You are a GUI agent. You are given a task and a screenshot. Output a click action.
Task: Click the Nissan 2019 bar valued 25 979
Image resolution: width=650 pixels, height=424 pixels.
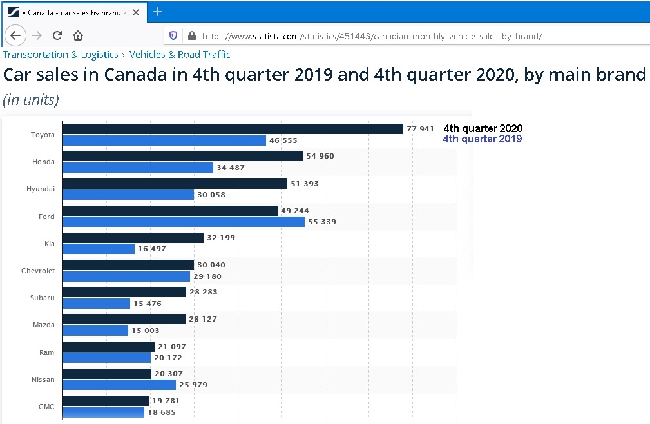coord(119,385)
